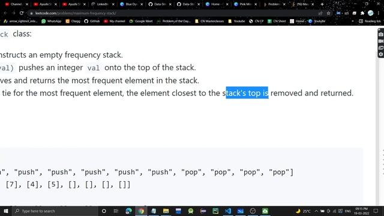Open the CN CP bookmark

256,21
